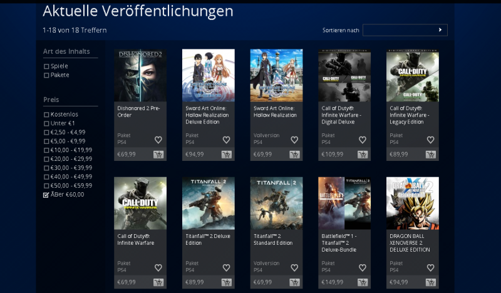501x293 pixels.
Task: Check the Pakete content filter
Action: click(x=46, y=75)
